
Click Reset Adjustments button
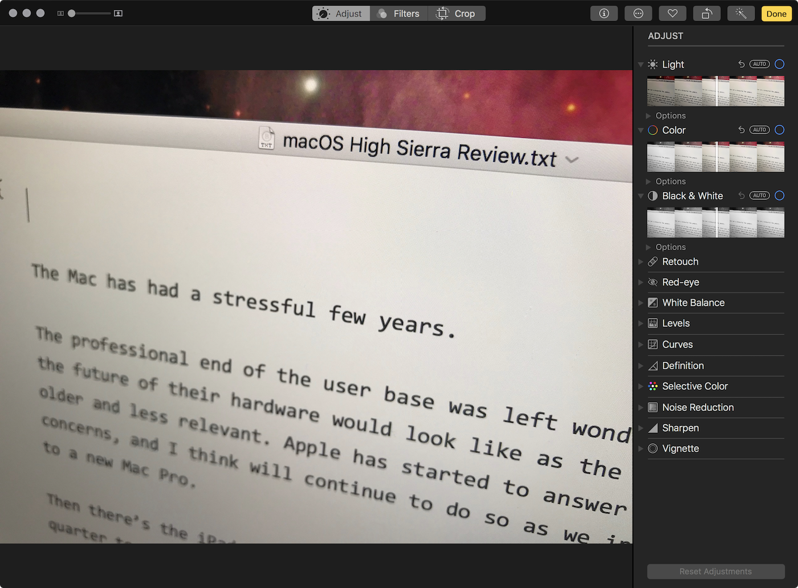click(x=716, y=571)
